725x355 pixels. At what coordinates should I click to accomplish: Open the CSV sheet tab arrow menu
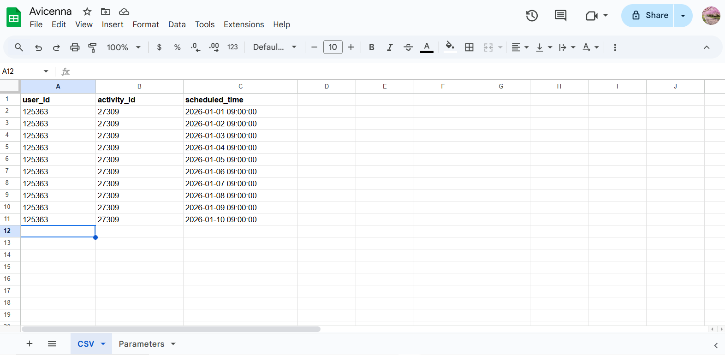(103, 344)
